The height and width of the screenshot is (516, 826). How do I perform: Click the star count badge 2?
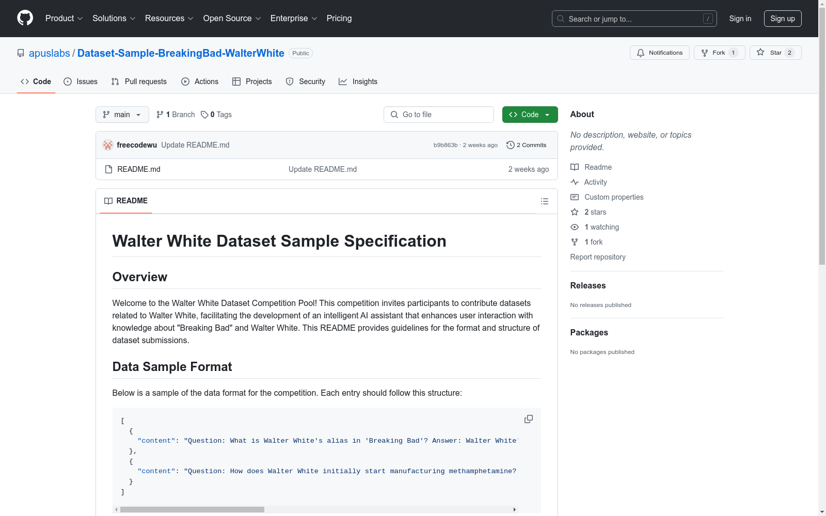(789, 53)
